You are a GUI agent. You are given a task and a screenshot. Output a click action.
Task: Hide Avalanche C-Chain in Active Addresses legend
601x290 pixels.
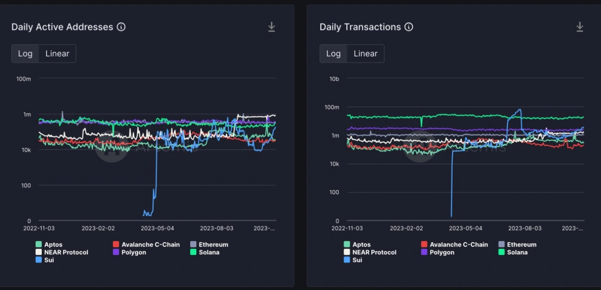pyautogui.click(x=150, y=244)
